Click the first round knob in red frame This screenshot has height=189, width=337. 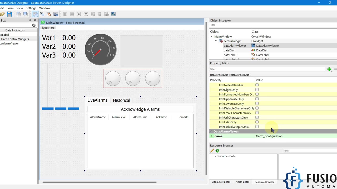[113, 78]
